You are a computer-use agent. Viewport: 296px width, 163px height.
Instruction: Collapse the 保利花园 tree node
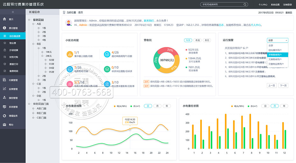click(30, 20)
